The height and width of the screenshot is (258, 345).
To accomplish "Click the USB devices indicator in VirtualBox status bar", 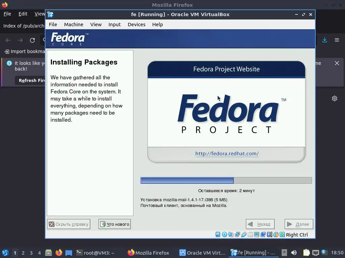I will [244, 234].
